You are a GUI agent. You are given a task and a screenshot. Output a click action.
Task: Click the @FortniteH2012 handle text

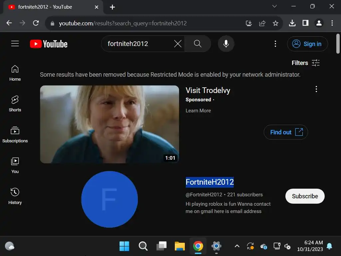(204, 195)
